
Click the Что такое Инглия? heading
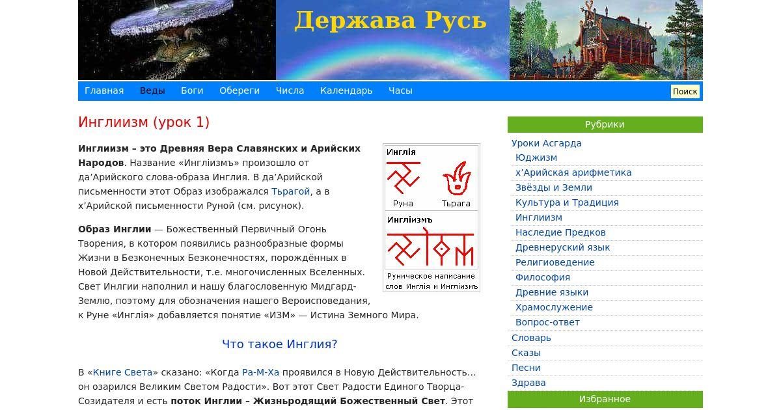(280, 344)
